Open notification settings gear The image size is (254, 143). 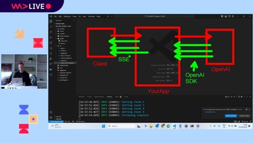tap(246, 110)
